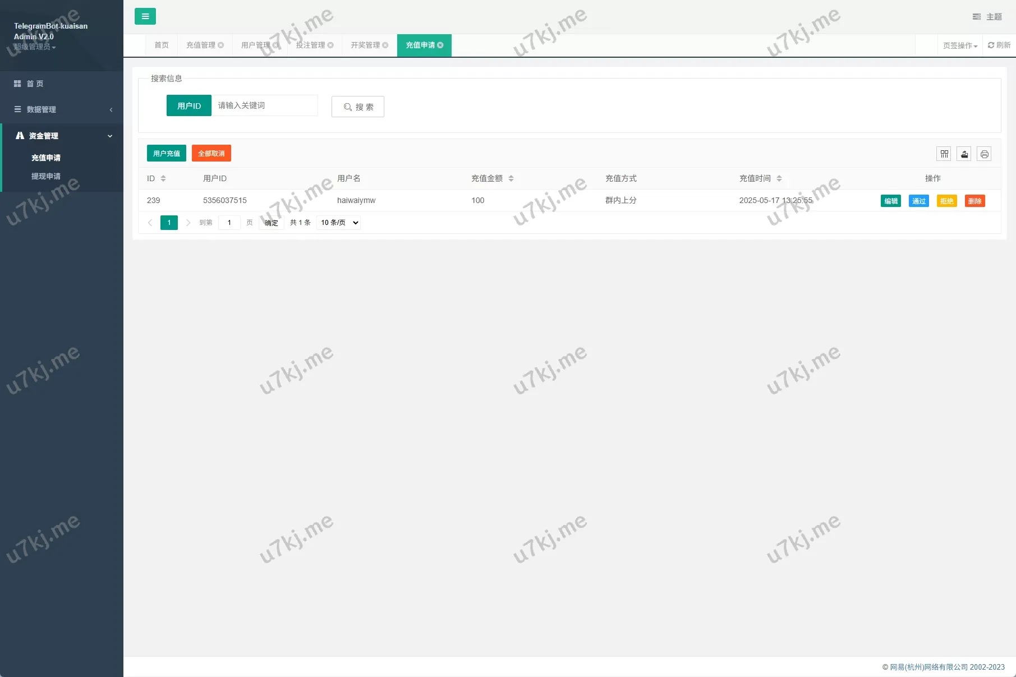Open 提现申请 in the sidebar
Screen dimensions: 1016x677
(46, 176)
